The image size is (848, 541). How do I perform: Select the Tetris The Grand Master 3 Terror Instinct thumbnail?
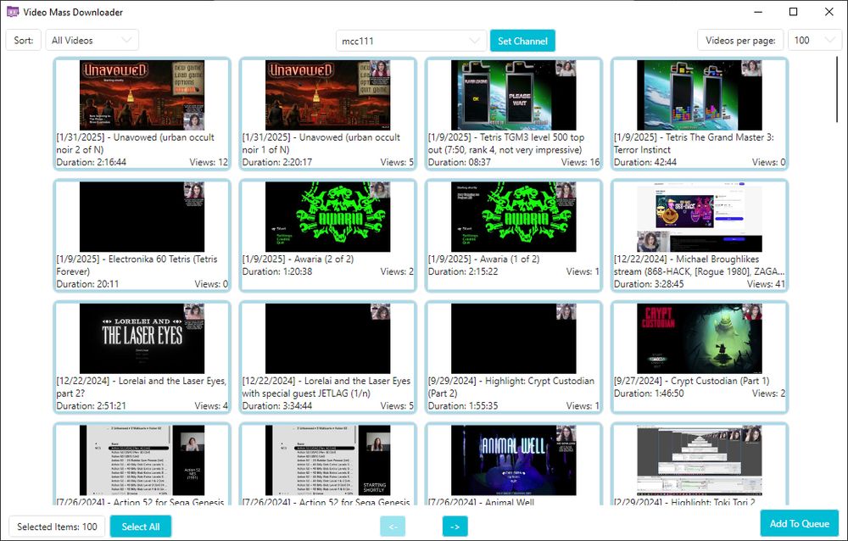700,95
